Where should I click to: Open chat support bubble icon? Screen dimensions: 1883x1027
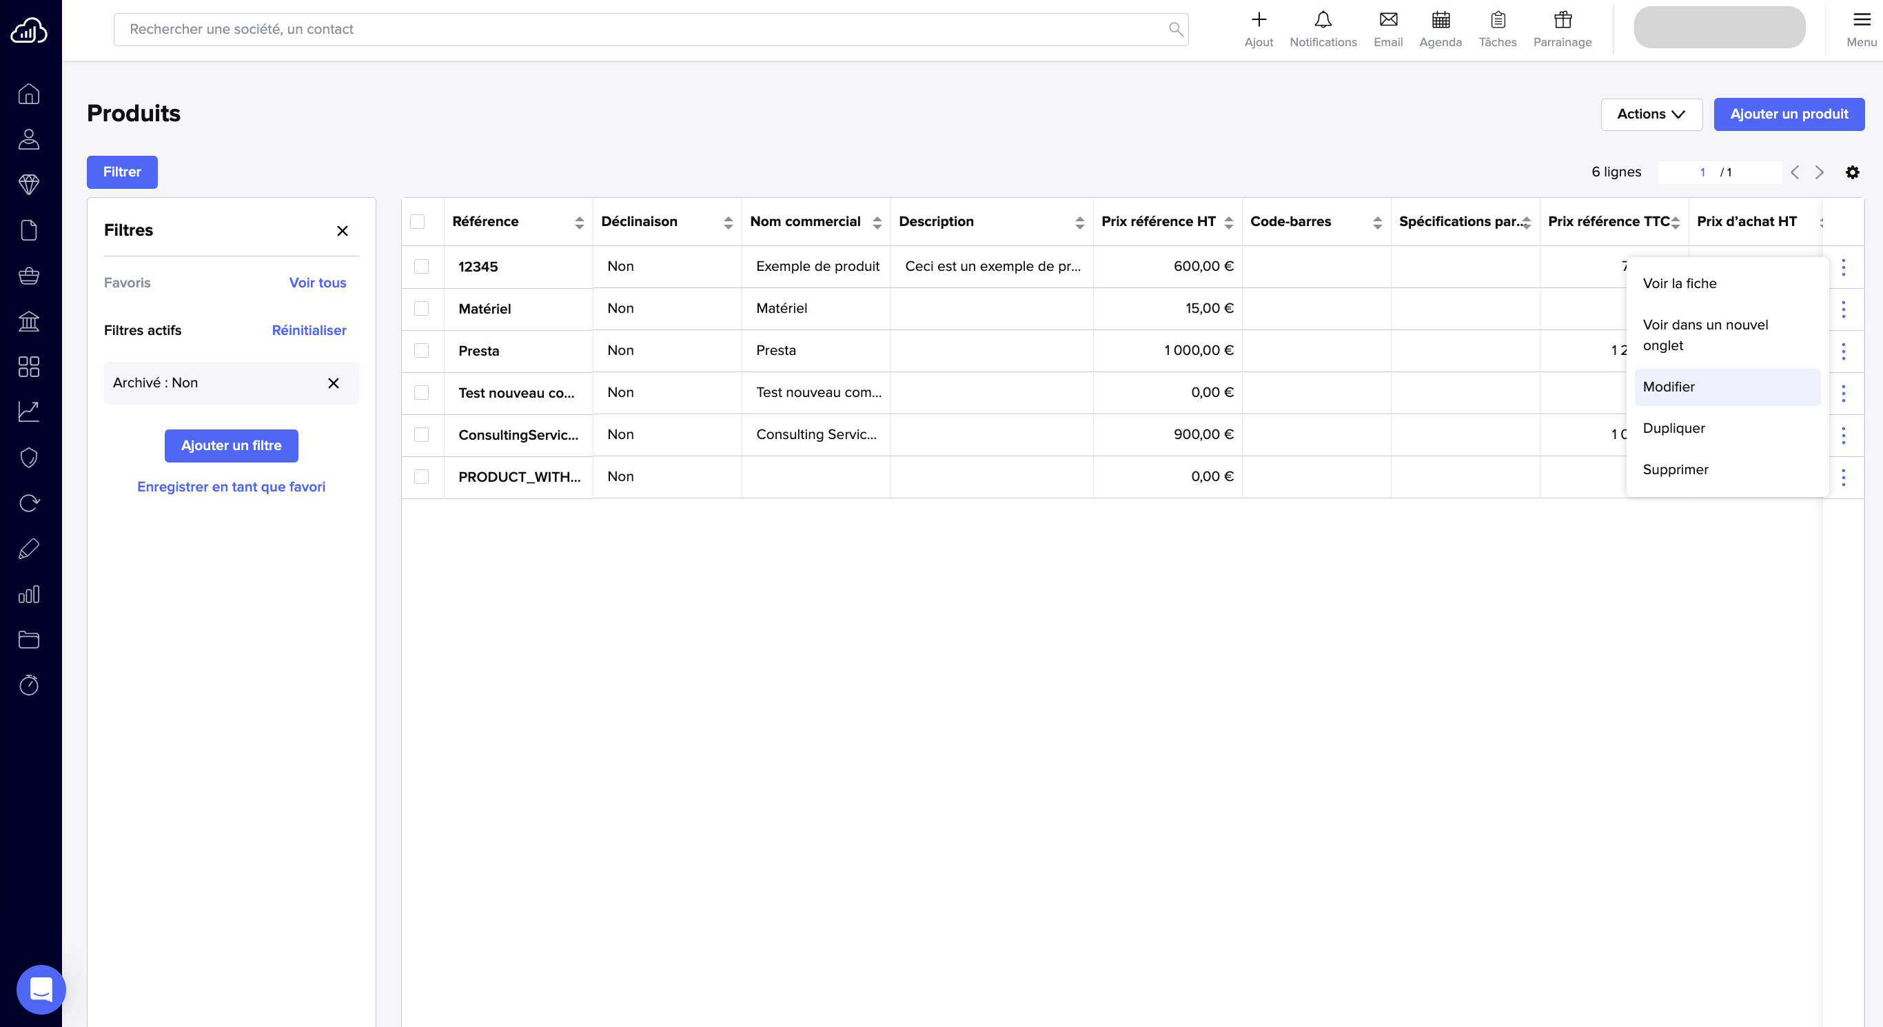pos(41,989)
